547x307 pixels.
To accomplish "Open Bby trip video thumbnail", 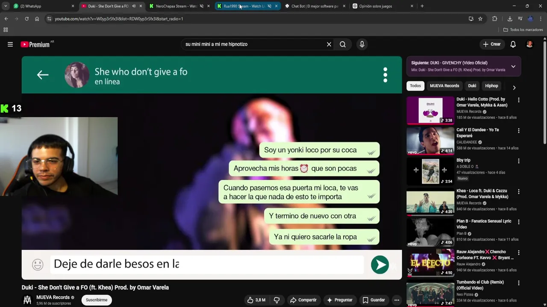I will (430, 171).
